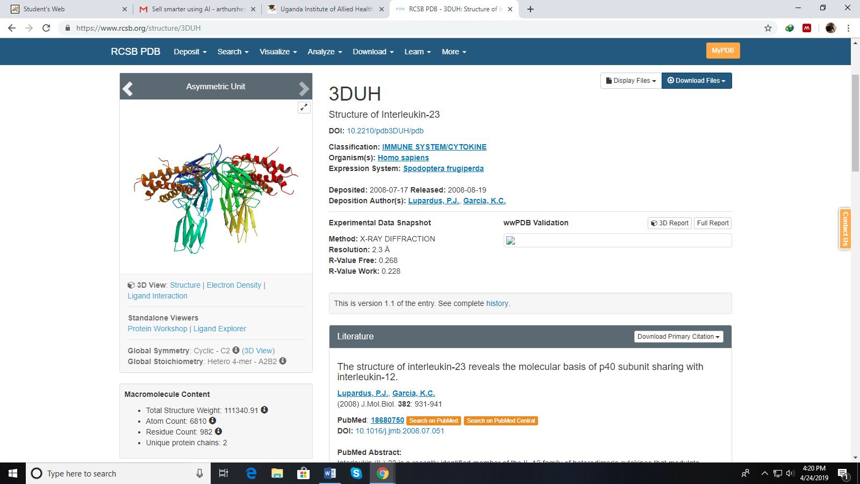Go back to the previous page
Viewport: 860px width, 484px height.
12,28
